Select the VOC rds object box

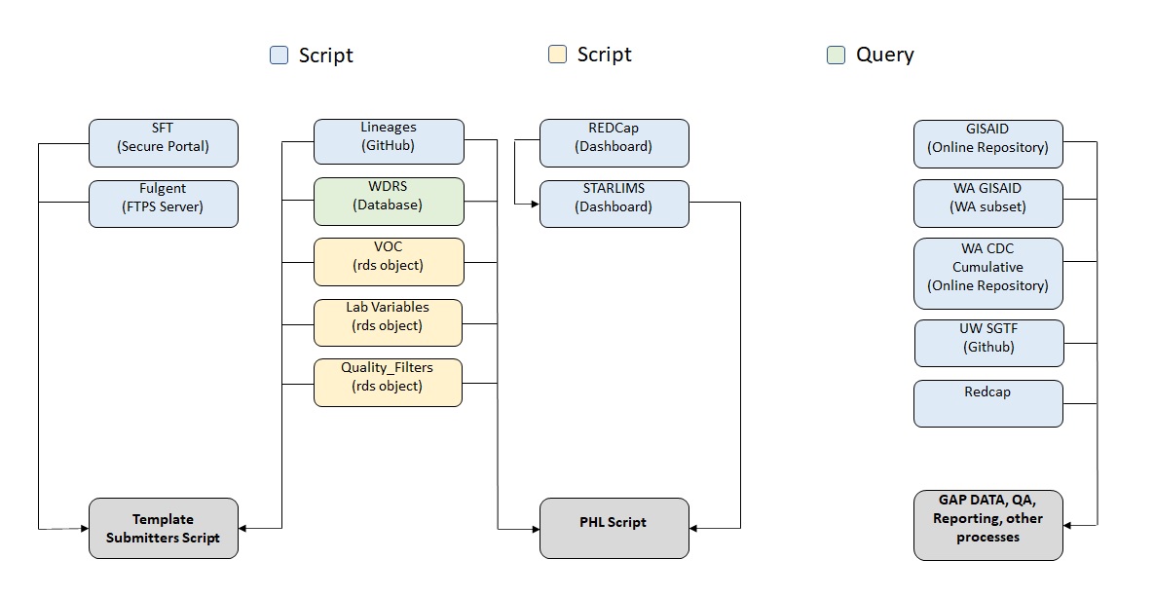tap(388, 261)
